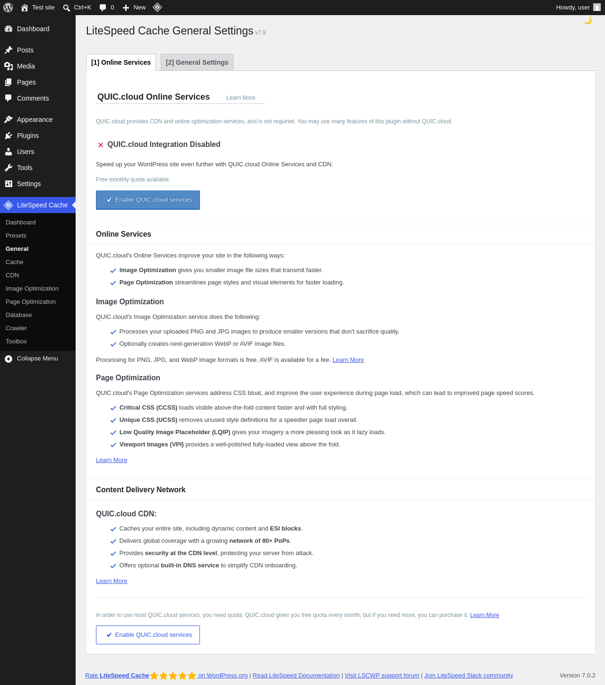Toggle the dark mode moon icon
Screen dimensions: 605x685
coord(588,20)
